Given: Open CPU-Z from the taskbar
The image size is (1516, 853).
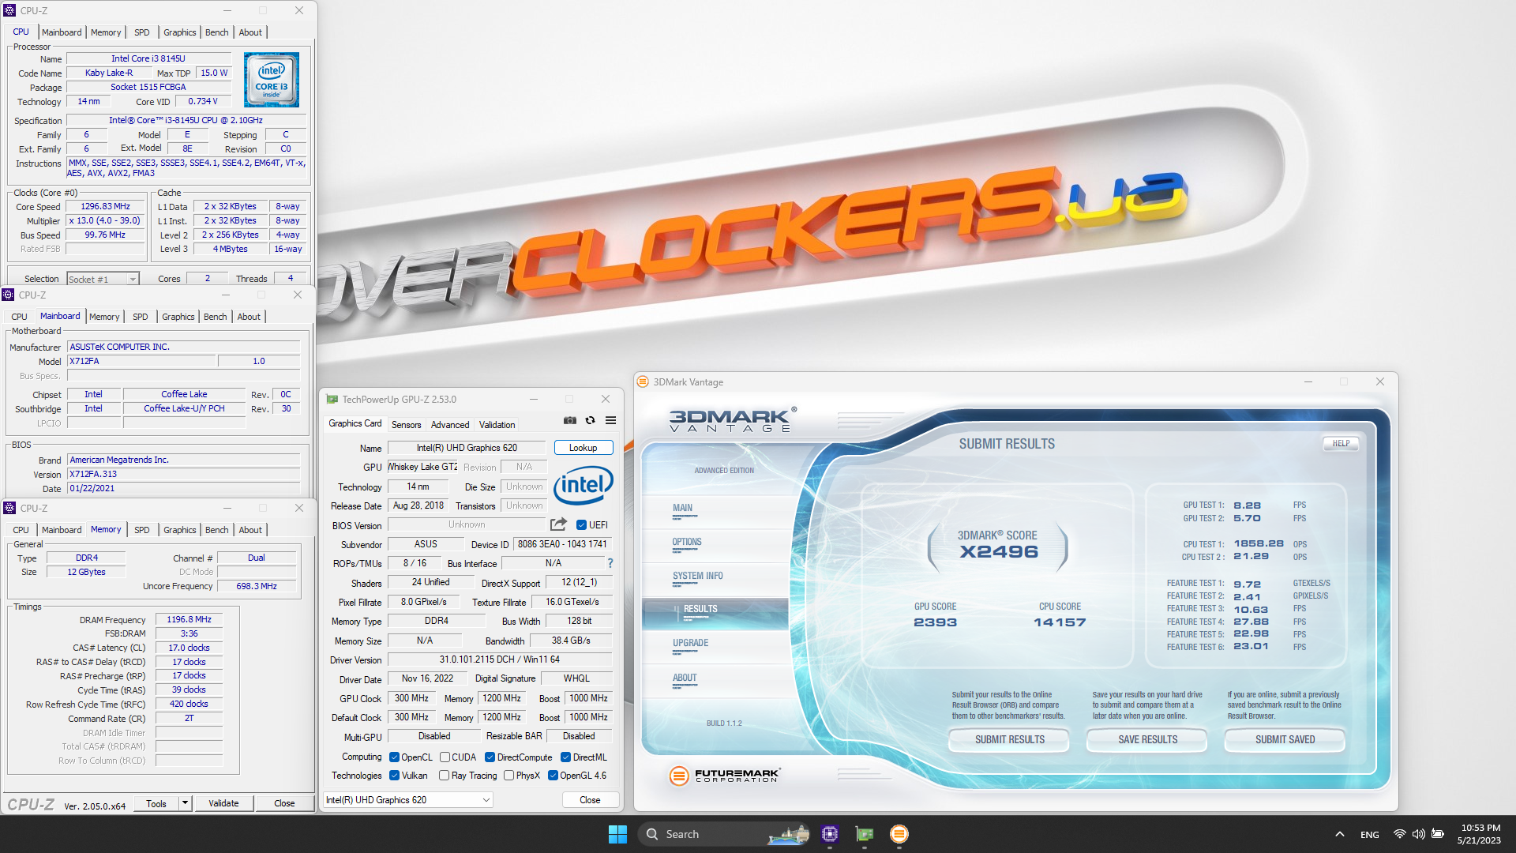Looking at the screenshot, I should pyautogui.click(x=829, y=834).
